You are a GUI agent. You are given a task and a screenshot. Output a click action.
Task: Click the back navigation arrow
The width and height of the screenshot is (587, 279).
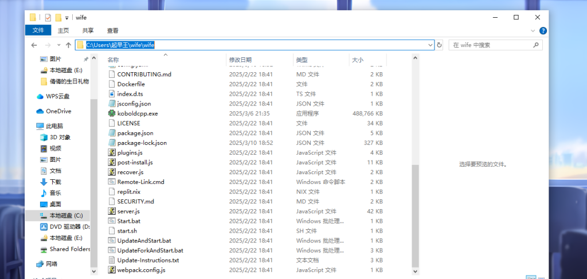[34, 45]
